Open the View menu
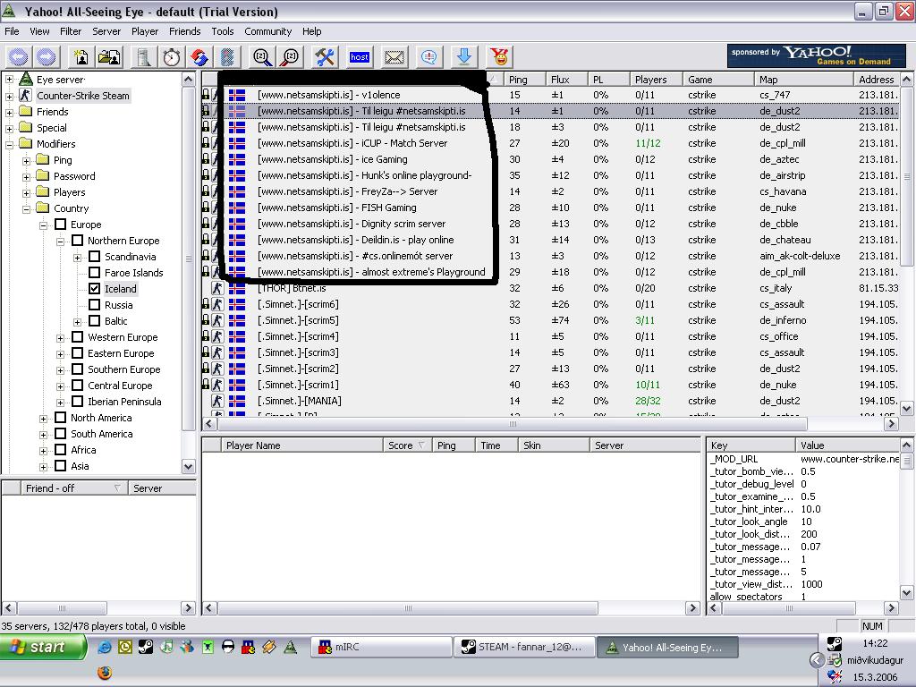This screenshot has width=916, height=687. click(39, 31)
